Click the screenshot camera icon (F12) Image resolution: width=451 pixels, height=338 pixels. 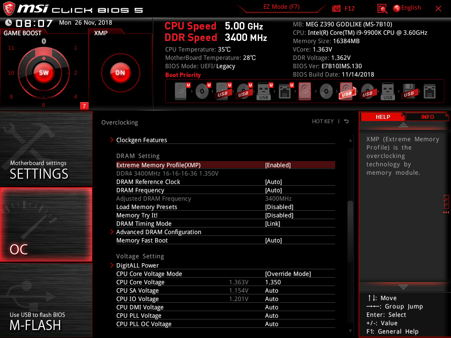(x=336, y=8)
